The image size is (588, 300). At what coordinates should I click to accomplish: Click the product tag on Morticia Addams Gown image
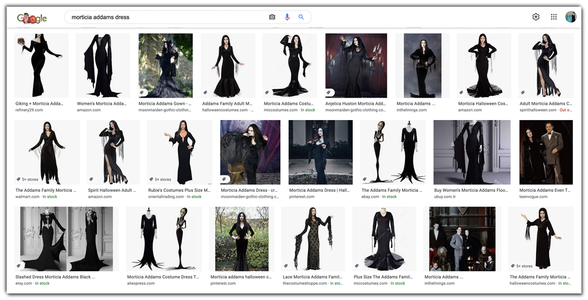(x=142, y=92)
